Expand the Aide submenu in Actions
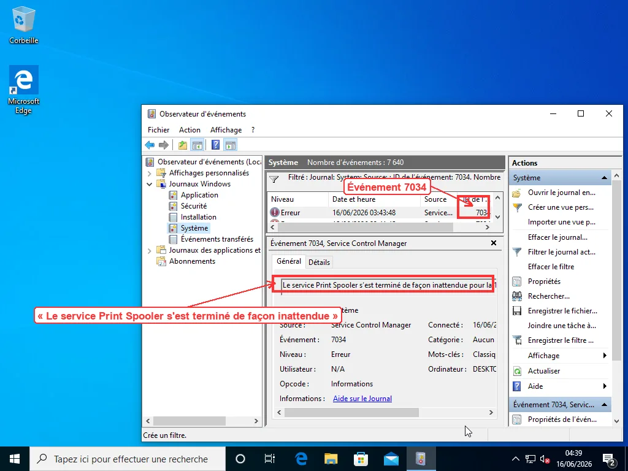Viewport: 628px width, 471px height. coord(561,386)
